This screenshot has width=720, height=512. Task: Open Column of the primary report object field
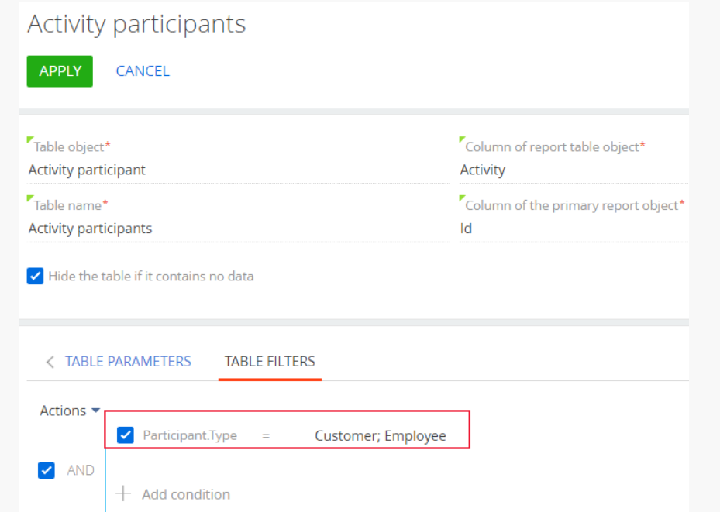(x=574, y=229)
